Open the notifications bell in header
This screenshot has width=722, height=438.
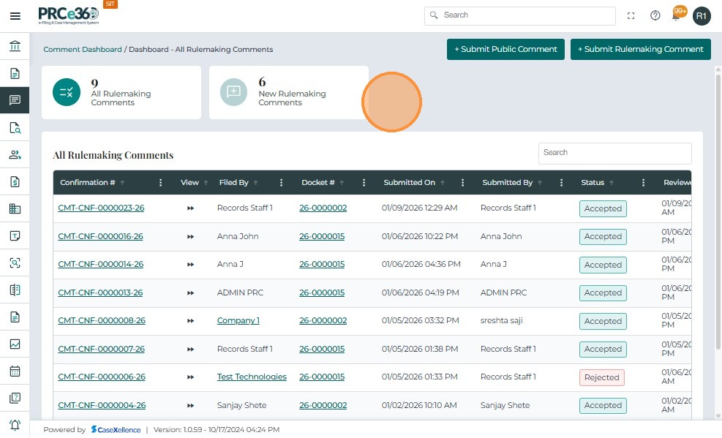677,16
